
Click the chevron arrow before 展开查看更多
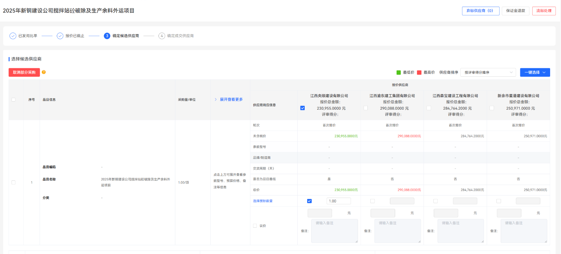click(x=216, y=99)
